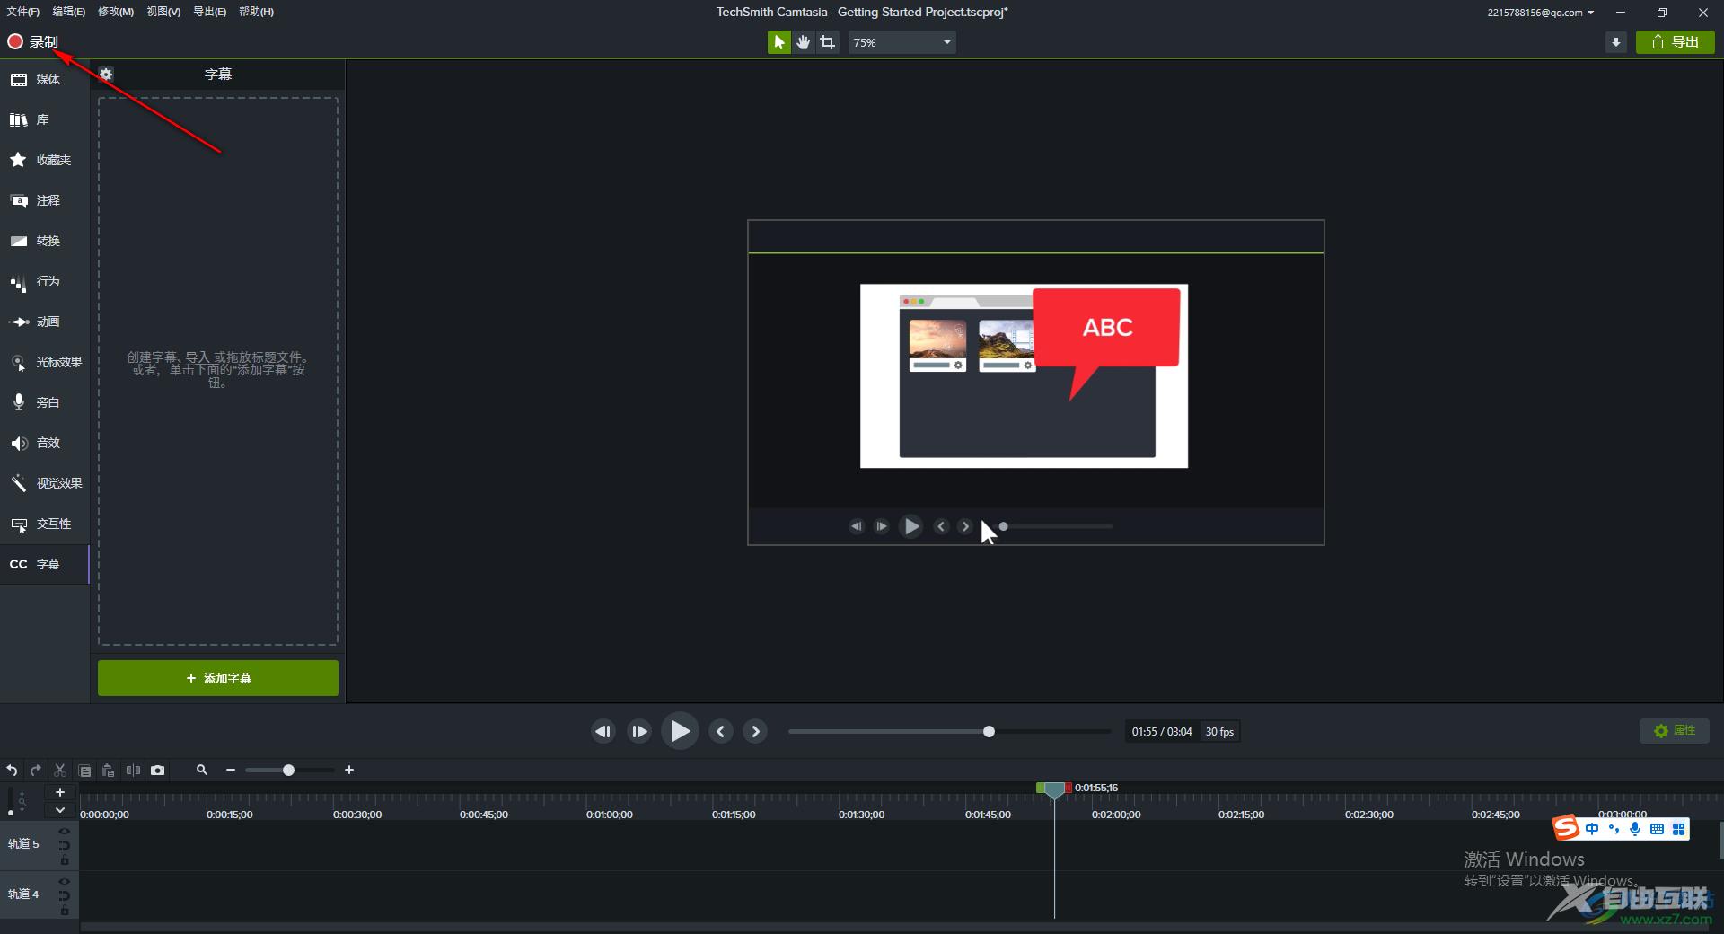This screenshot has height=934, width=1724.
Task: Add a new track with the plus button
Action: tap(60, 792)
